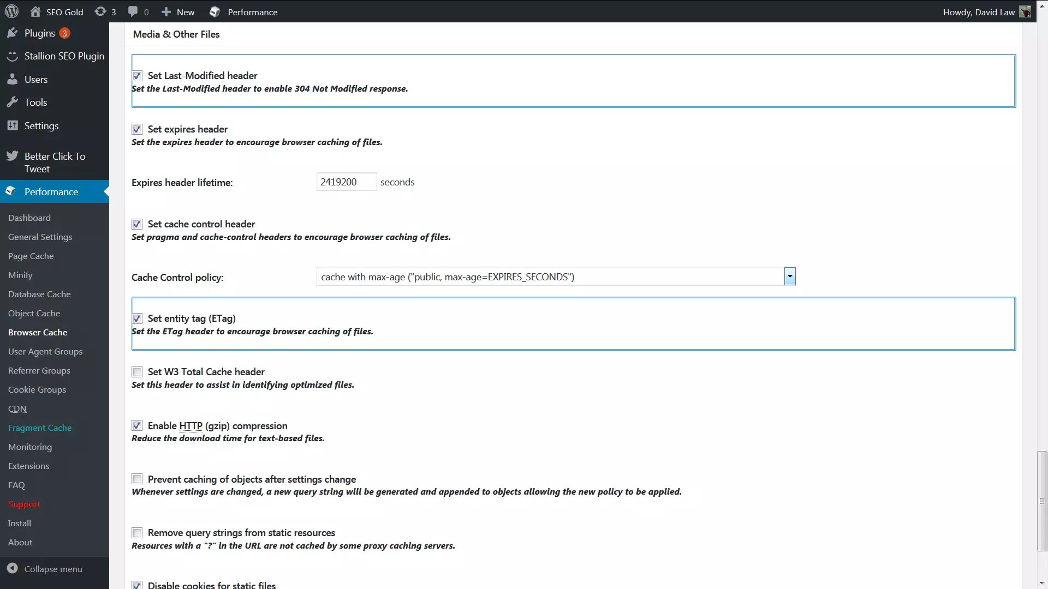
Task: Open the Cache Control policy dropdown arrow
Action: tap(789, 277)
